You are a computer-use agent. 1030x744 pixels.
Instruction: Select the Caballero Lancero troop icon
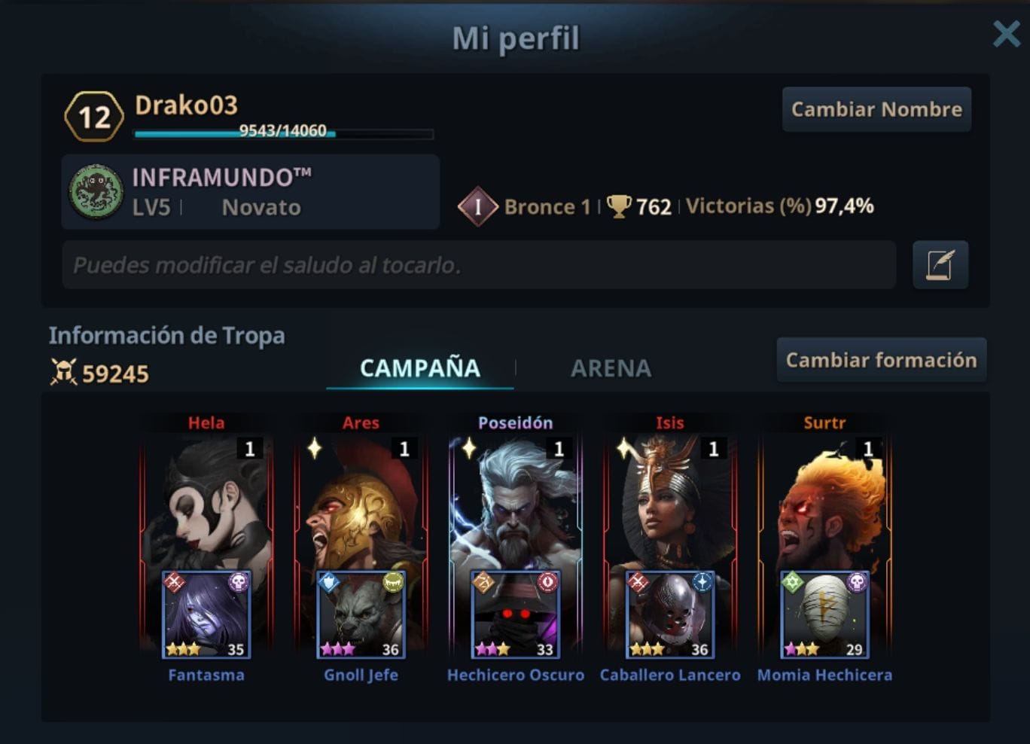[670, 614]
